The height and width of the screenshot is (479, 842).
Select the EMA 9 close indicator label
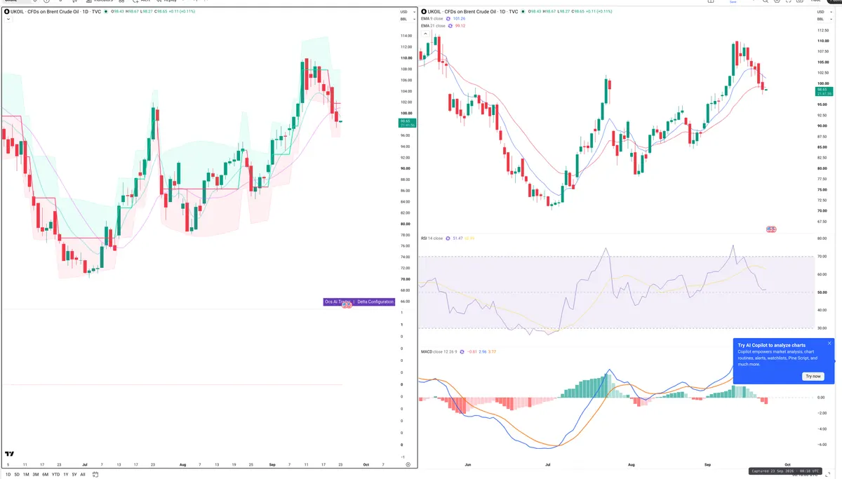(432, 19)
